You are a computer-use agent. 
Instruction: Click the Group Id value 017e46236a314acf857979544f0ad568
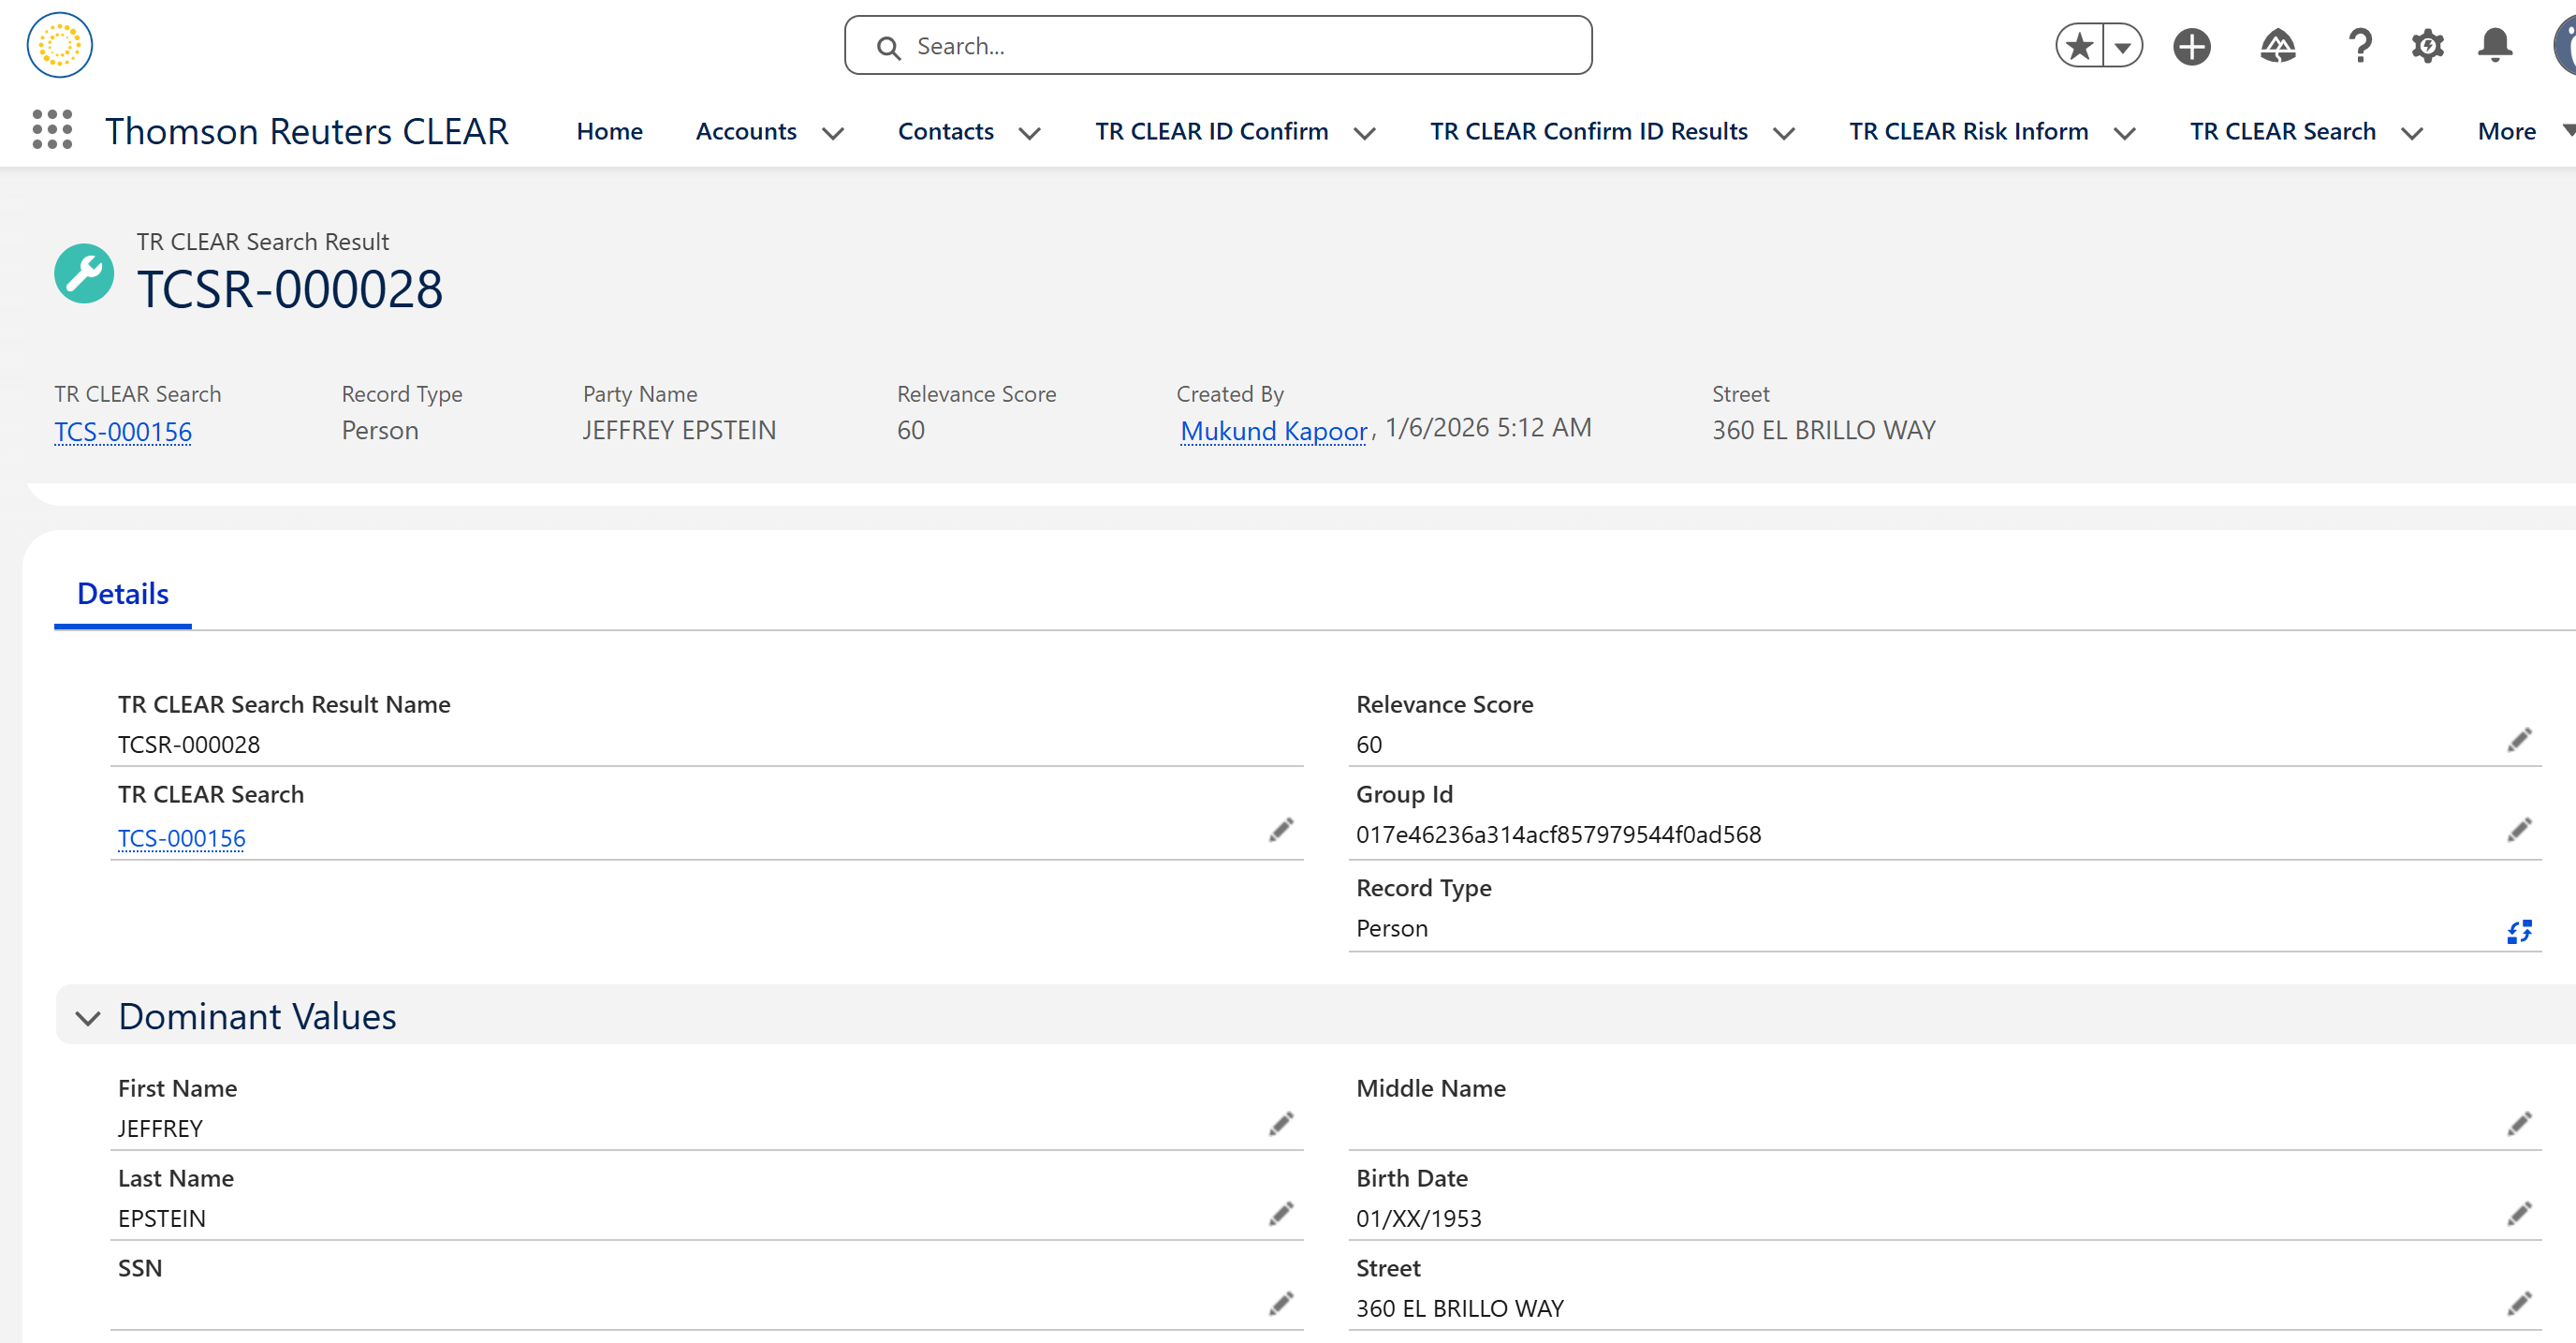[x=1558, y=834]
